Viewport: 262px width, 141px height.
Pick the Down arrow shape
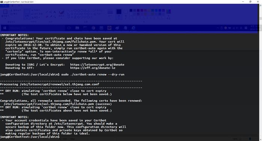(68, 17)
